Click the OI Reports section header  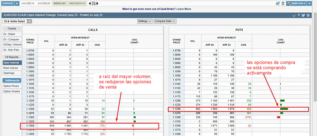(12, 57)
